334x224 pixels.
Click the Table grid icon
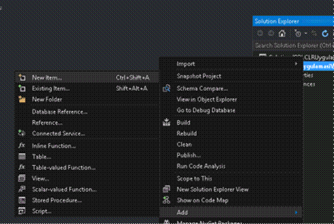[x=22, y=157]
